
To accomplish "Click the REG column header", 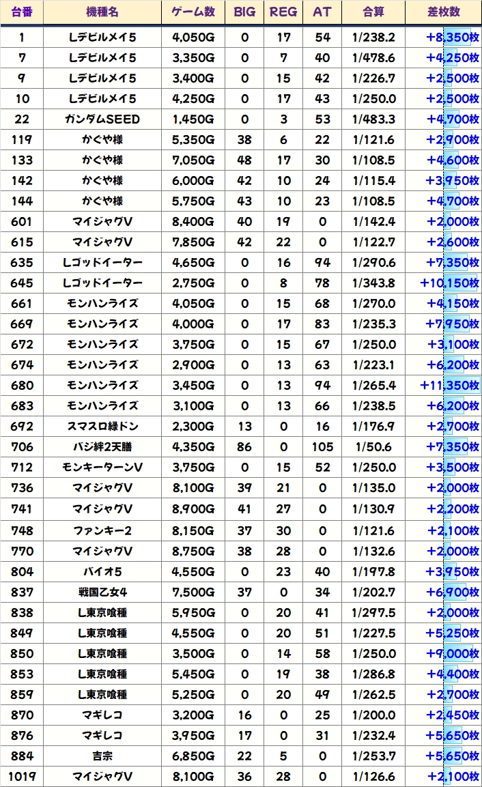I will click(x=283, y=12).
